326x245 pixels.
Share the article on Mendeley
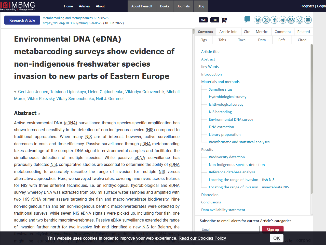[x=291, y=20]
